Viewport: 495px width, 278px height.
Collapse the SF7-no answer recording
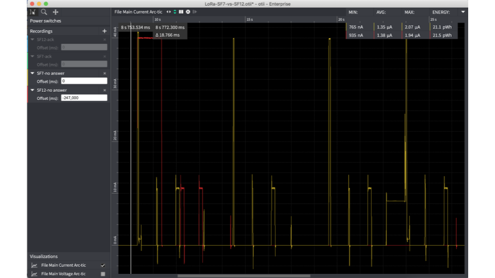click(x=32, y=73)
